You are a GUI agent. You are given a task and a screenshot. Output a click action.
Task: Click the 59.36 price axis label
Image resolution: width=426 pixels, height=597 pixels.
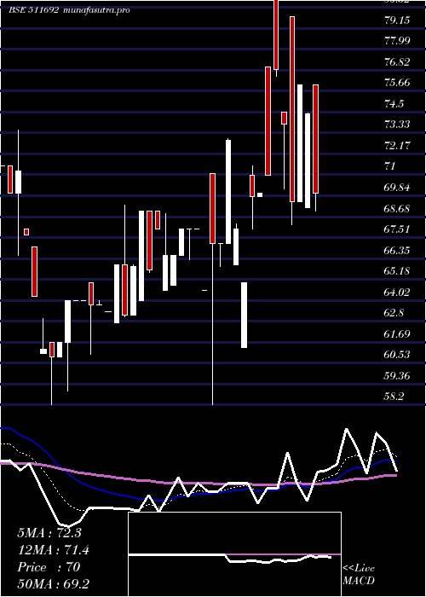click(397, 377)
